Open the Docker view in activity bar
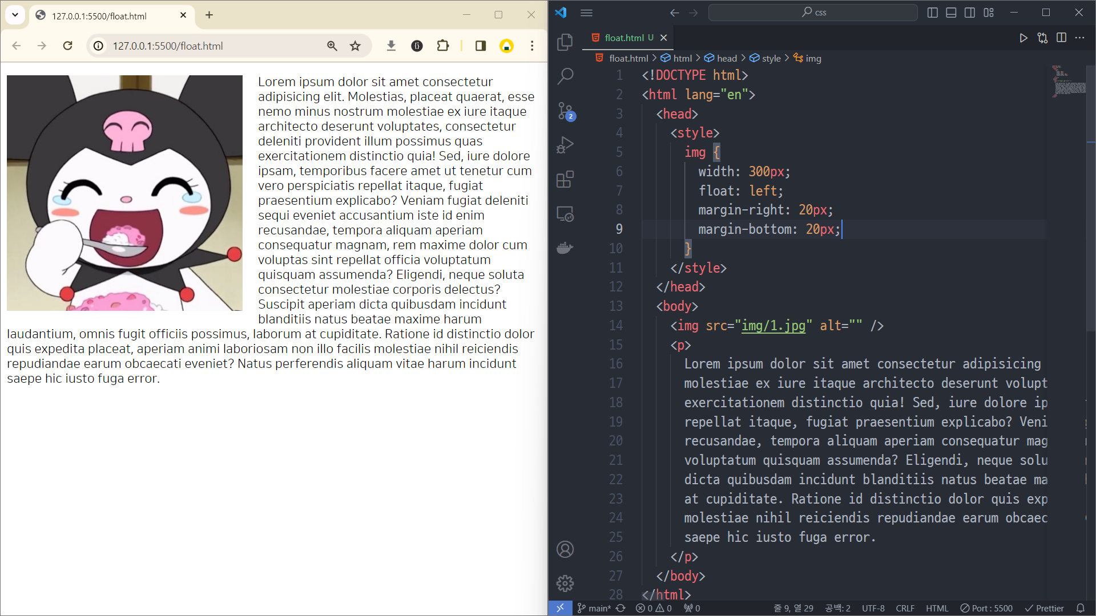This screenshot has width=1096, height=616. [x=565, y=248]
